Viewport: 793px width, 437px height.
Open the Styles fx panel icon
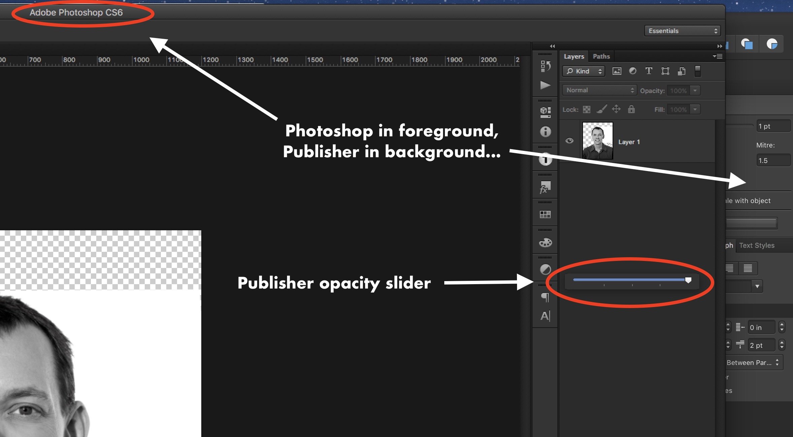point(545,187)
